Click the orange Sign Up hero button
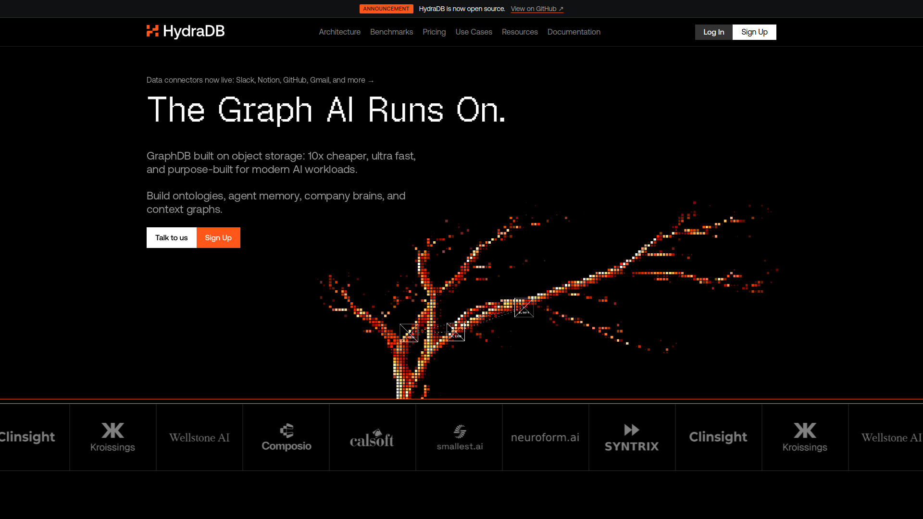 tap(218, 238)
